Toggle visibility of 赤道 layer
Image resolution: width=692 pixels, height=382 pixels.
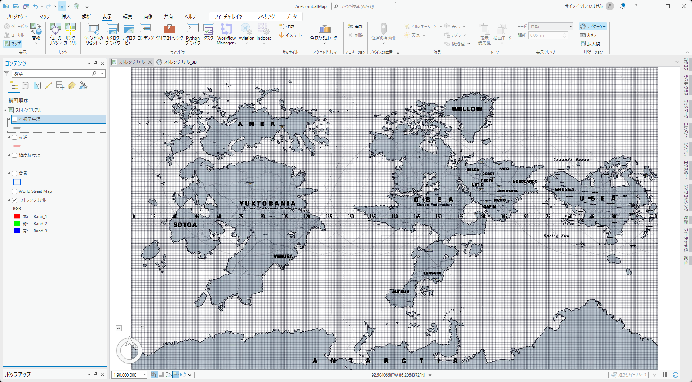click(x=15, y=137)
